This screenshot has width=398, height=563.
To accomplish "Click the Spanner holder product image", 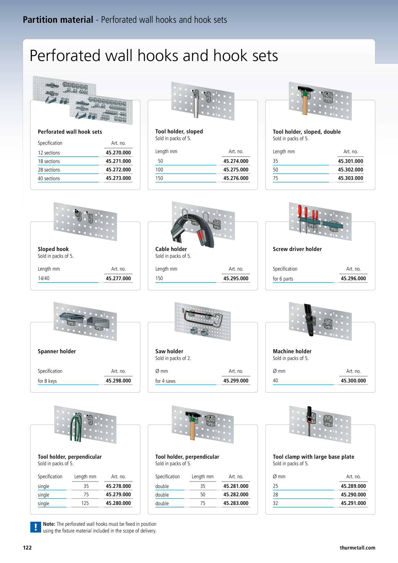I will point(85,321).
